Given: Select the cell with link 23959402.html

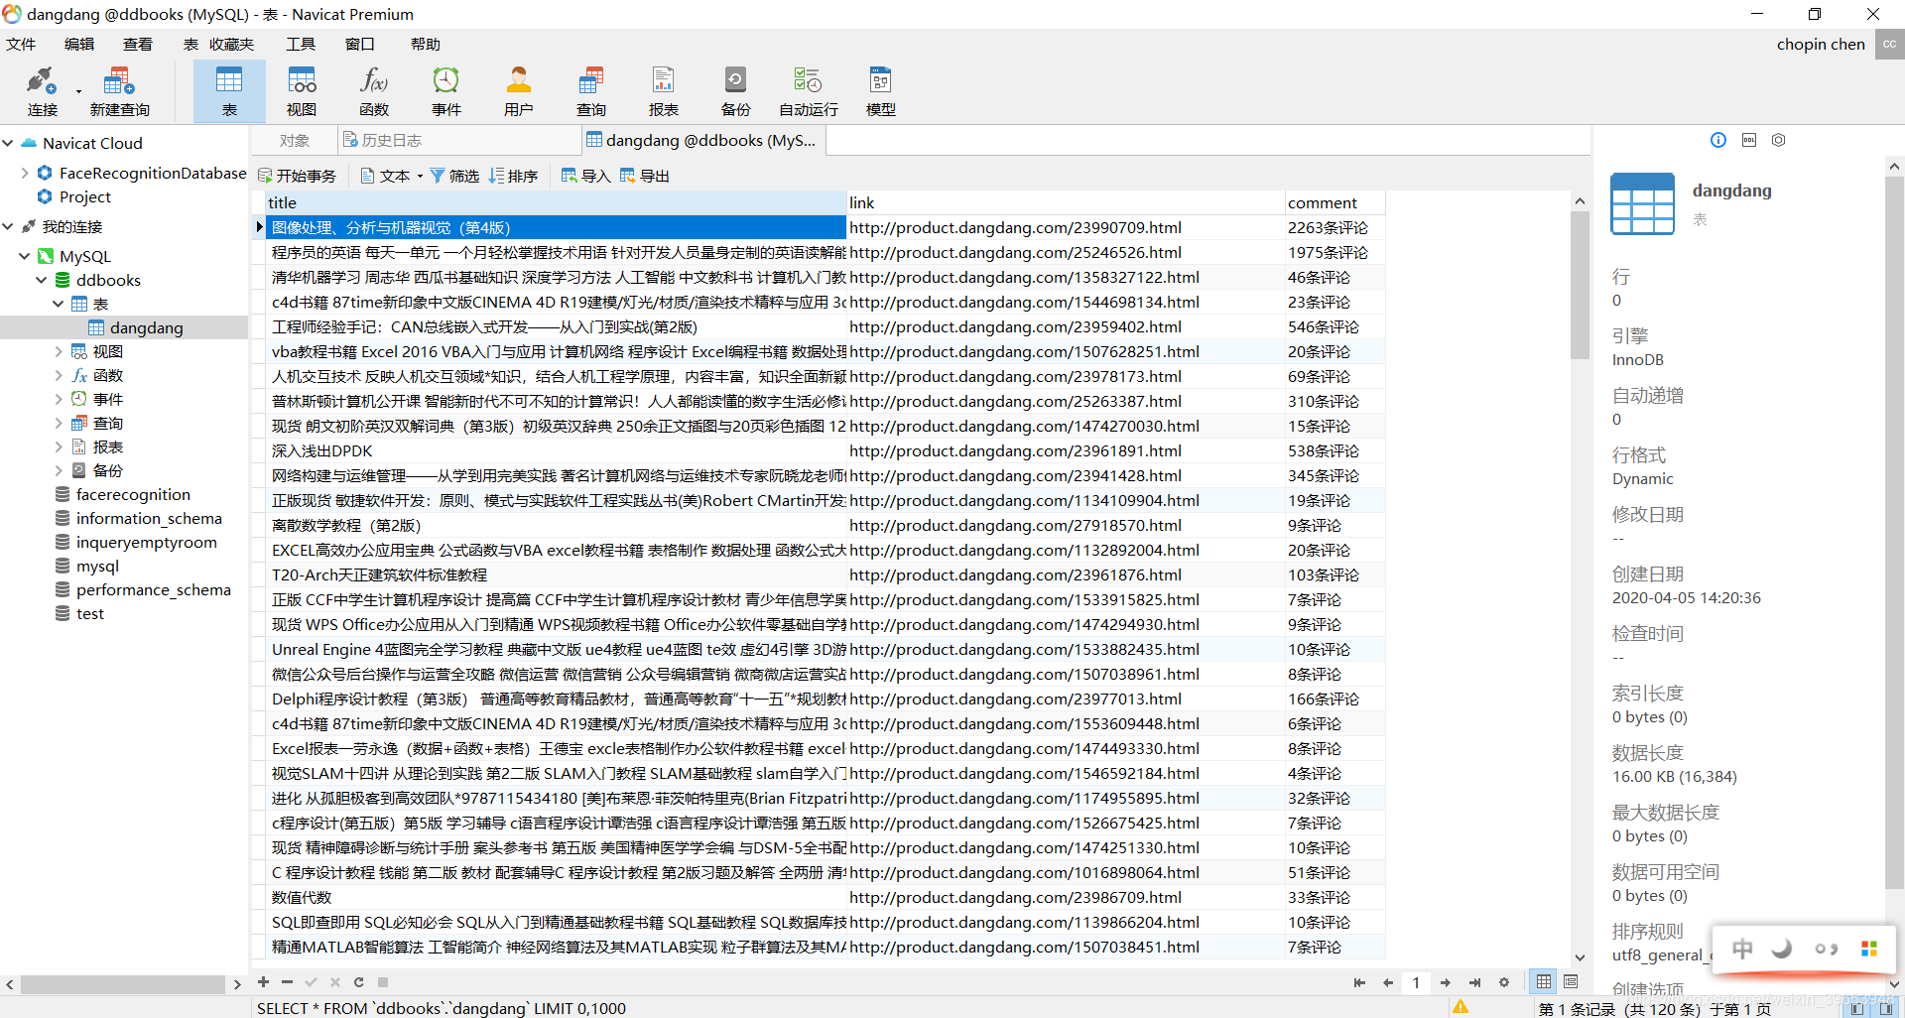Looking at the screenshot, I should click(1066, 326).
